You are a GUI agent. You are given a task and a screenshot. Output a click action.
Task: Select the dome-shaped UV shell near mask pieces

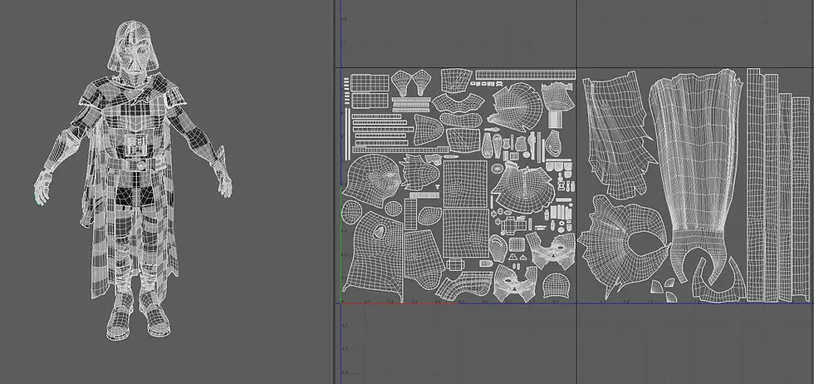[x=556, y=286]
